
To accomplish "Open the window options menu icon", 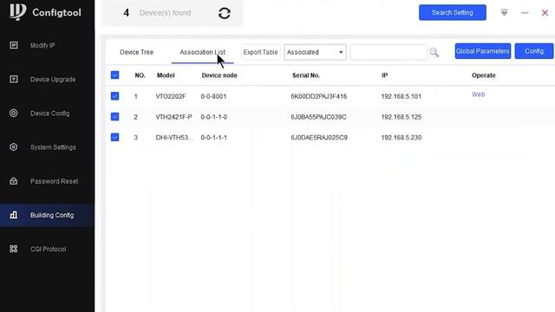I will 504,13.
